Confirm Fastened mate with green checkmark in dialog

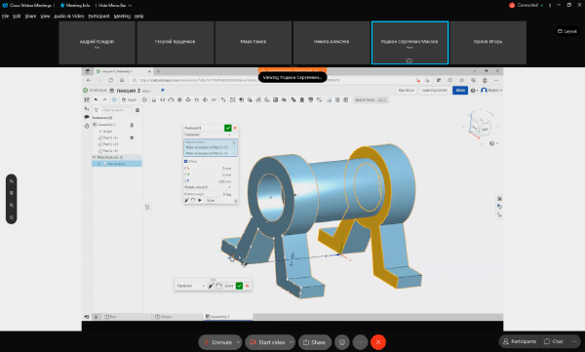click(227, 128)
